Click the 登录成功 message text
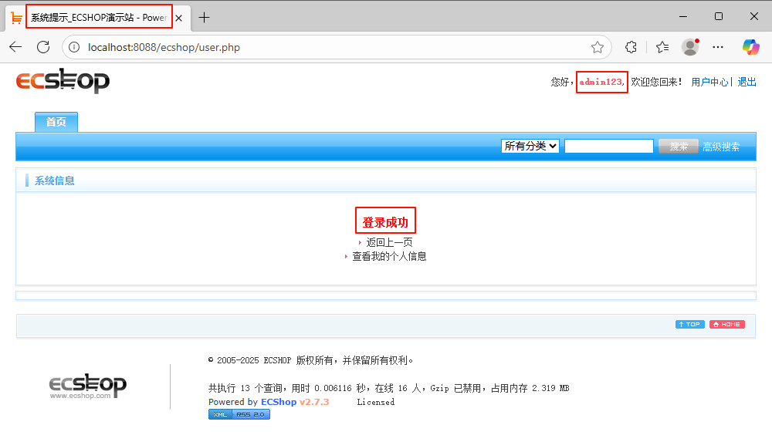The width and height of the screenshot is (772, 442). [385, 222]
